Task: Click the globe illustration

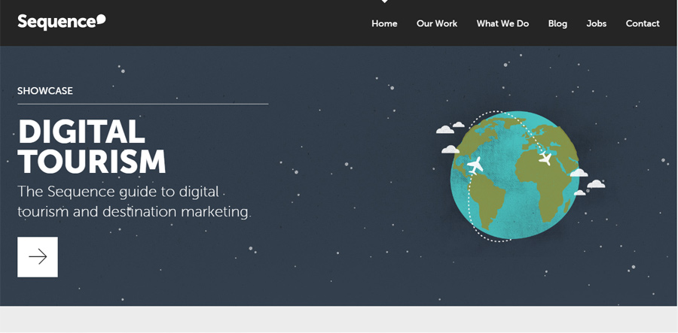Action: pyautogui.click(x=515, y=175)
